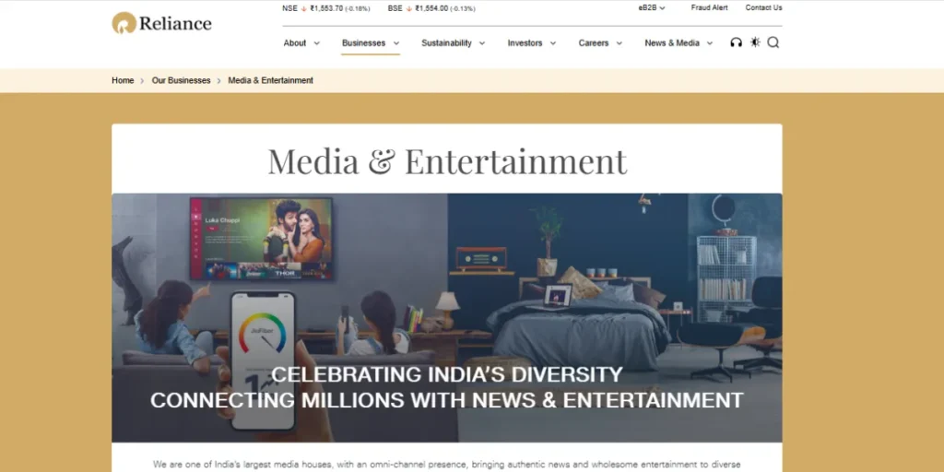944x472 pixels.
Task: Click the BSE red down arrow
Action: tap(409, 8)
